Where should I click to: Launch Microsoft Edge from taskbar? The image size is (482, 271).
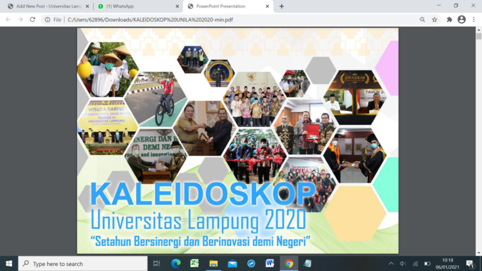click(x=176, y=263)
